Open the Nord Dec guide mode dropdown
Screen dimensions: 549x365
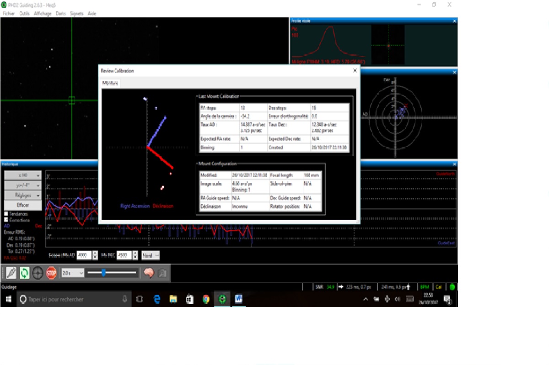click(151, 255)
